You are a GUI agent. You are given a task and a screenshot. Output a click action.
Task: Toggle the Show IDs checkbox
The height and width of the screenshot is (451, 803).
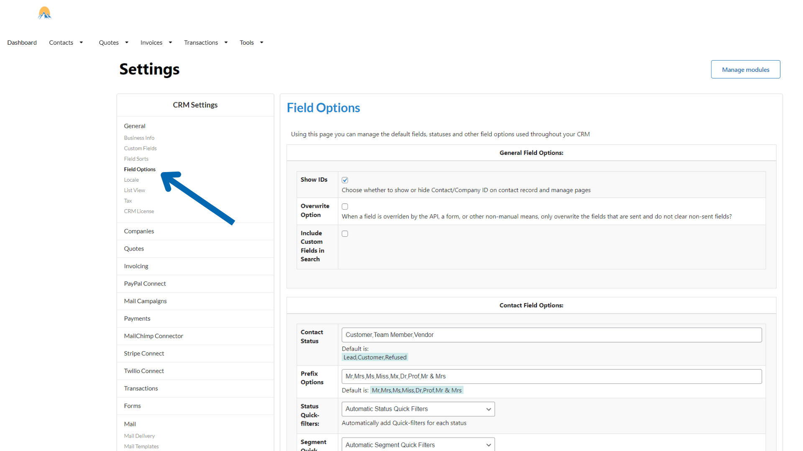click(345, 180)
